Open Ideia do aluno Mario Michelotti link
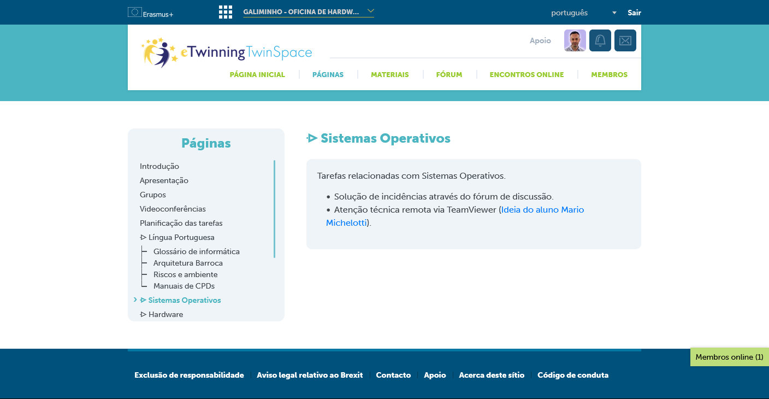Viewport: 769px width, 399px height. coord(455,216)
